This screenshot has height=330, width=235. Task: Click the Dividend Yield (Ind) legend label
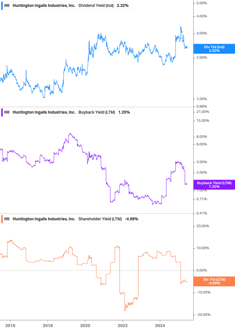tap(96, 6)
